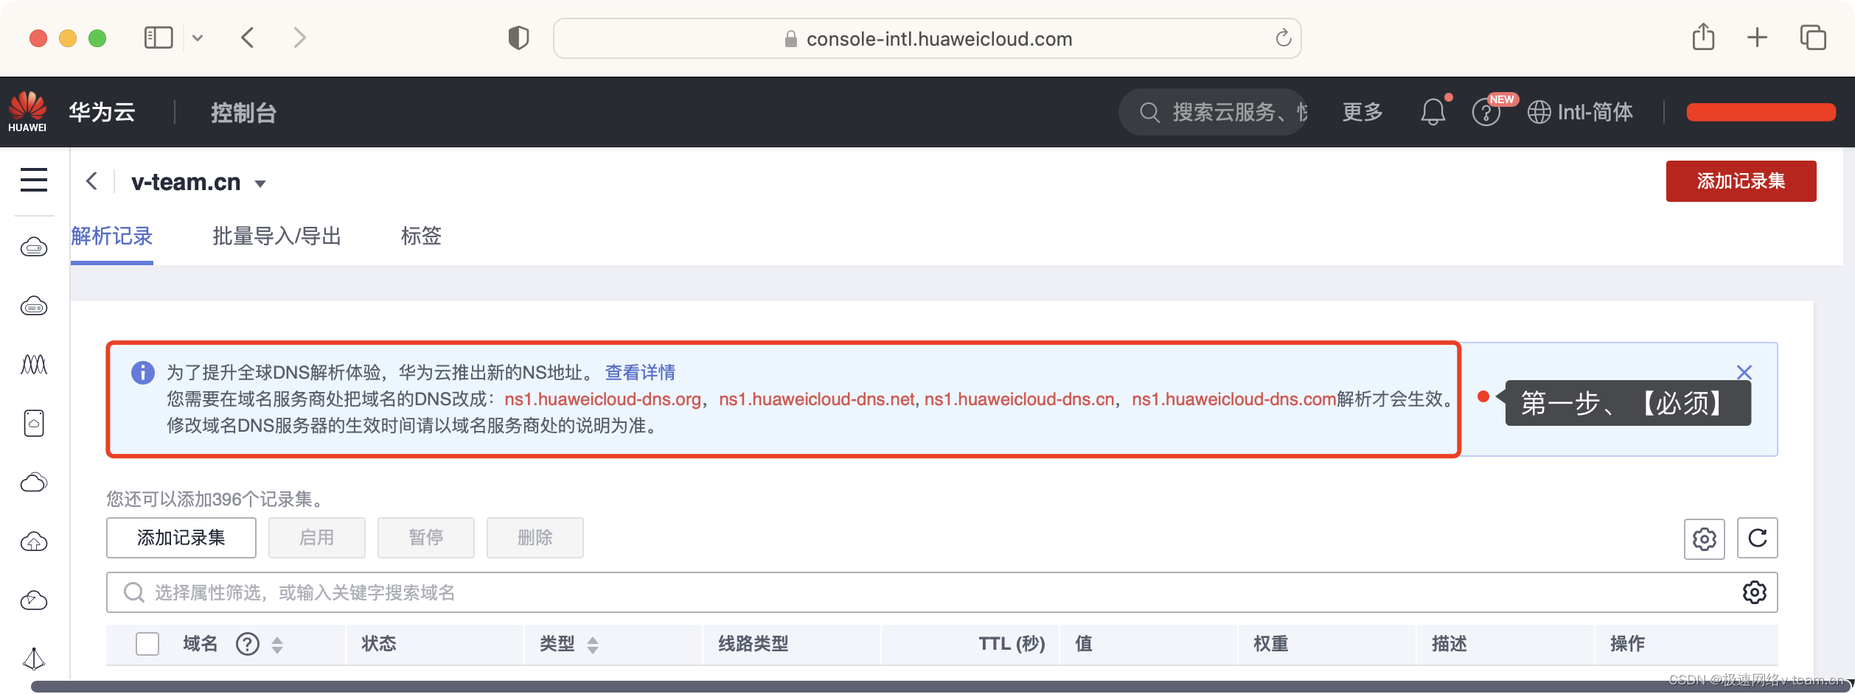Viewport: 1855px width, 694px height.
Task: Click the 描述 column header
Action: point(1449,644)
